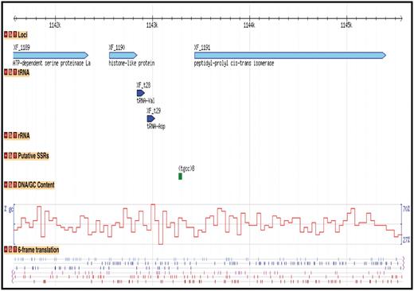This screenshot has width=414, height=291.
Task: Click the tRNA-Asp label text
Action: coord(156,126)
